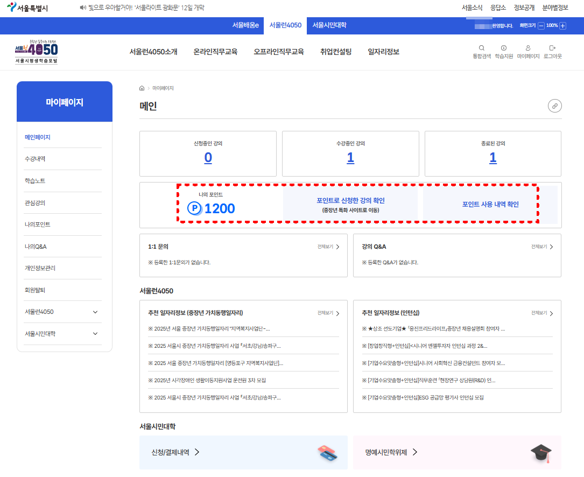584x477 pixels.
Task: Open 사회혁신 금융컨설턴트 posting
Action: [433, 363]
